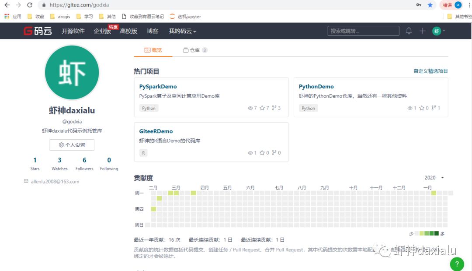Viewport: 472px width, 271px height.
Task: Open 开源软件 in navigation bar
Action: [x=73, y=31]
